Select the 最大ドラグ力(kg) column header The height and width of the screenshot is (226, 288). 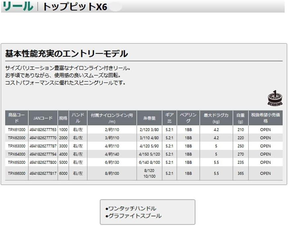(x=216, y=118)
